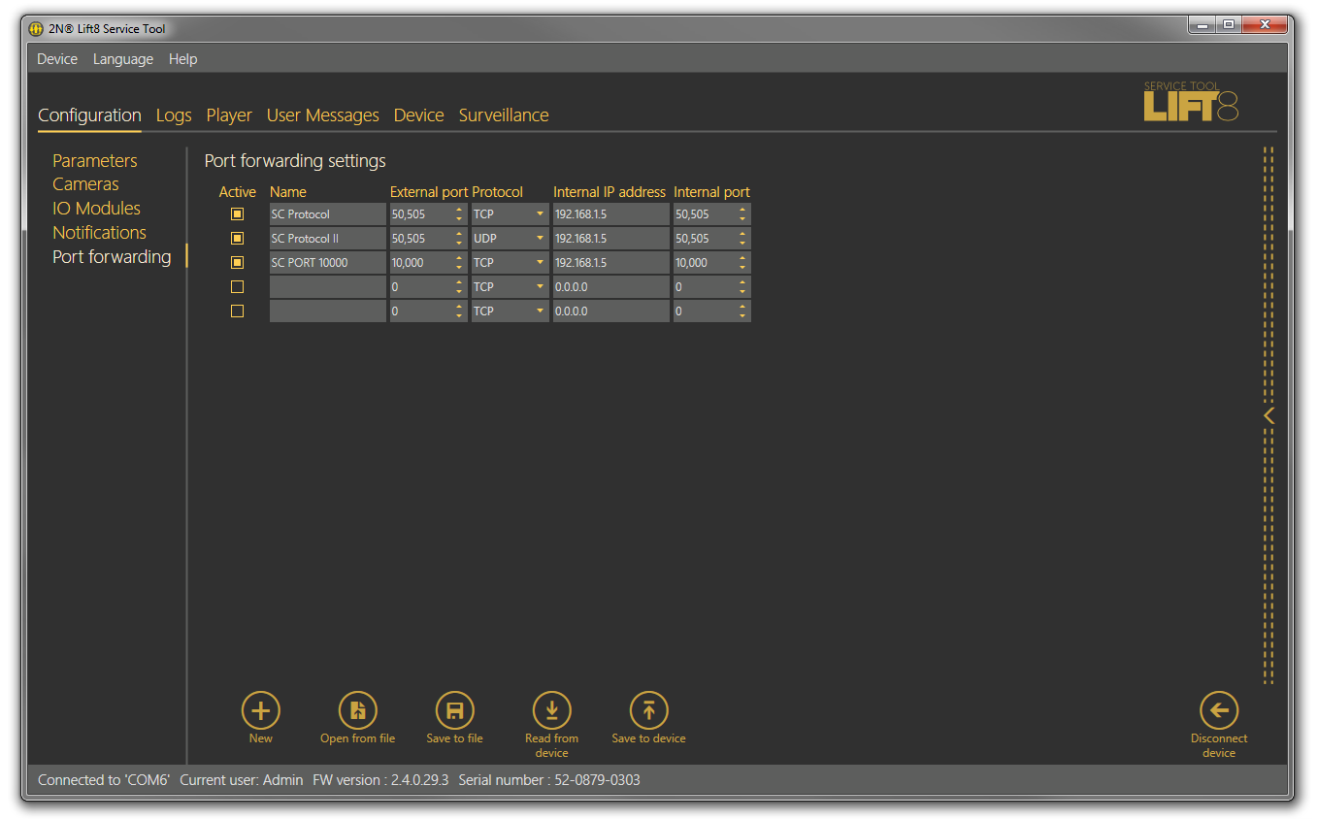Click the SC Protocol name field
The width and height of the screenshot is (1318, 819).
pos(327,214)
